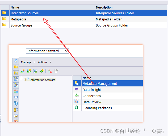
Task: Select the Metadata Management row
Action: point(108,84)
